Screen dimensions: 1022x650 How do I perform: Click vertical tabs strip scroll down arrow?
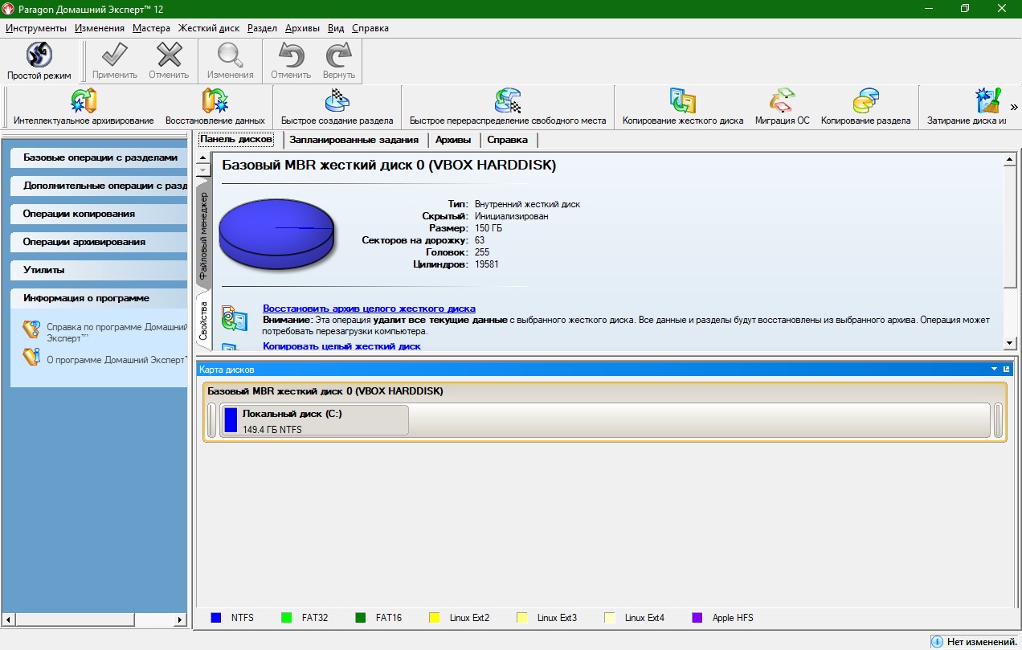click(203, 170)
